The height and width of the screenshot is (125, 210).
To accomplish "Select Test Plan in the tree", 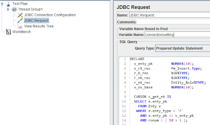I will click(20, 4).
